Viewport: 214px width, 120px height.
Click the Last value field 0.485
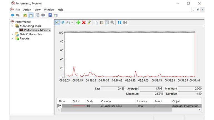click(113, 88)
